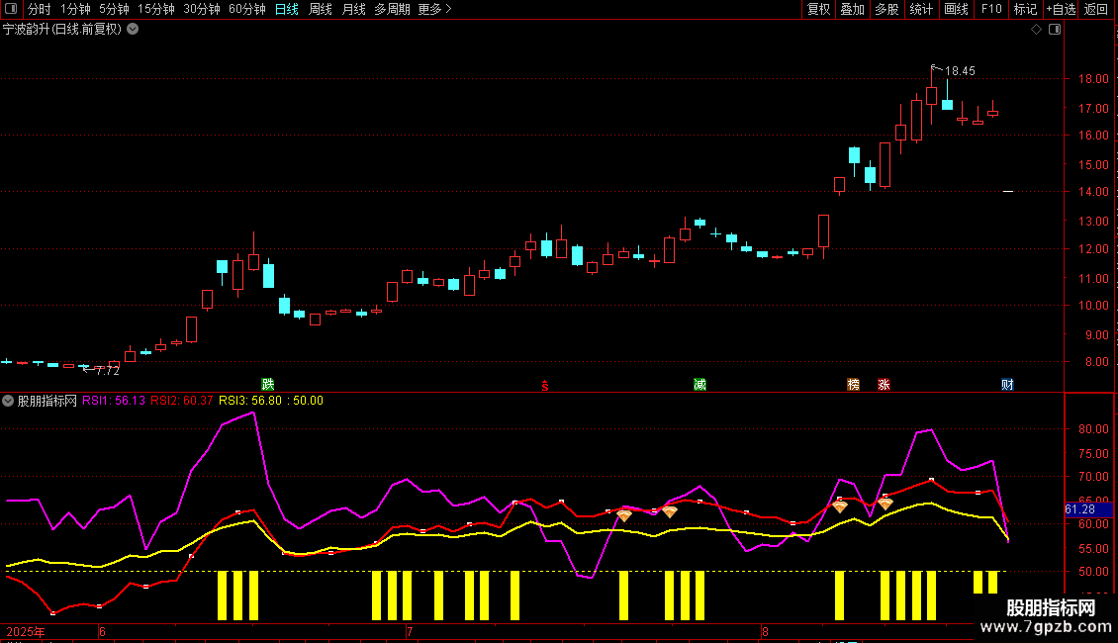Click the 2025年 date label on timeline
1118x643 pixels.
tap(26, 632)
